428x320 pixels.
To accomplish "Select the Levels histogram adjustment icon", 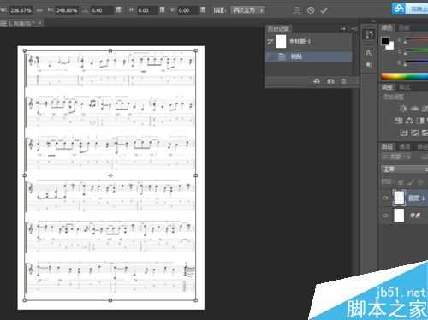I will pyautogui.click(x=414, y=109).
